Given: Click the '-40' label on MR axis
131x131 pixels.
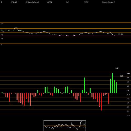Looking at the screenshot, I should (x=128, y=103).
